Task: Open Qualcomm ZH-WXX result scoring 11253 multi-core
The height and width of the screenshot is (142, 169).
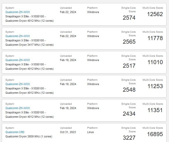Action: (17, 84)
